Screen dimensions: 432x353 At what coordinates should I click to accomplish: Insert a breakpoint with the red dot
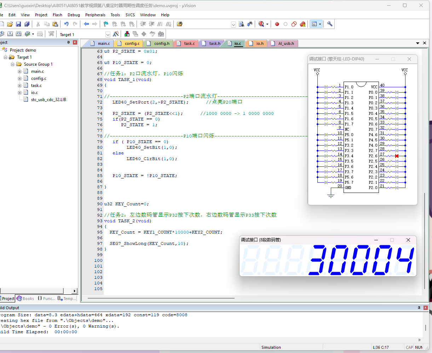coord(277,24)
